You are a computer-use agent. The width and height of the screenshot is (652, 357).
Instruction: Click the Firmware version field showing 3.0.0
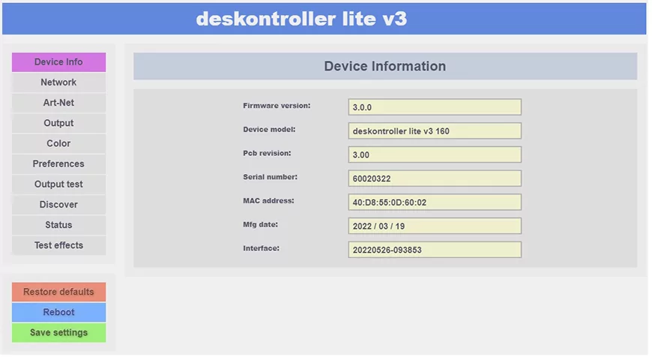[x=435, y=107]
